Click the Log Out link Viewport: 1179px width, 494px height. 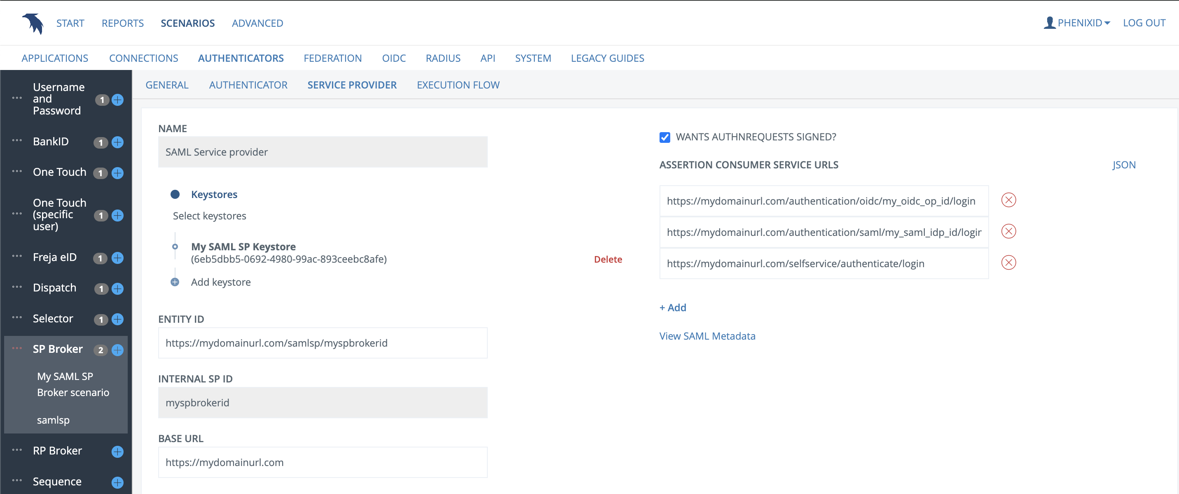pos(1144,23)
